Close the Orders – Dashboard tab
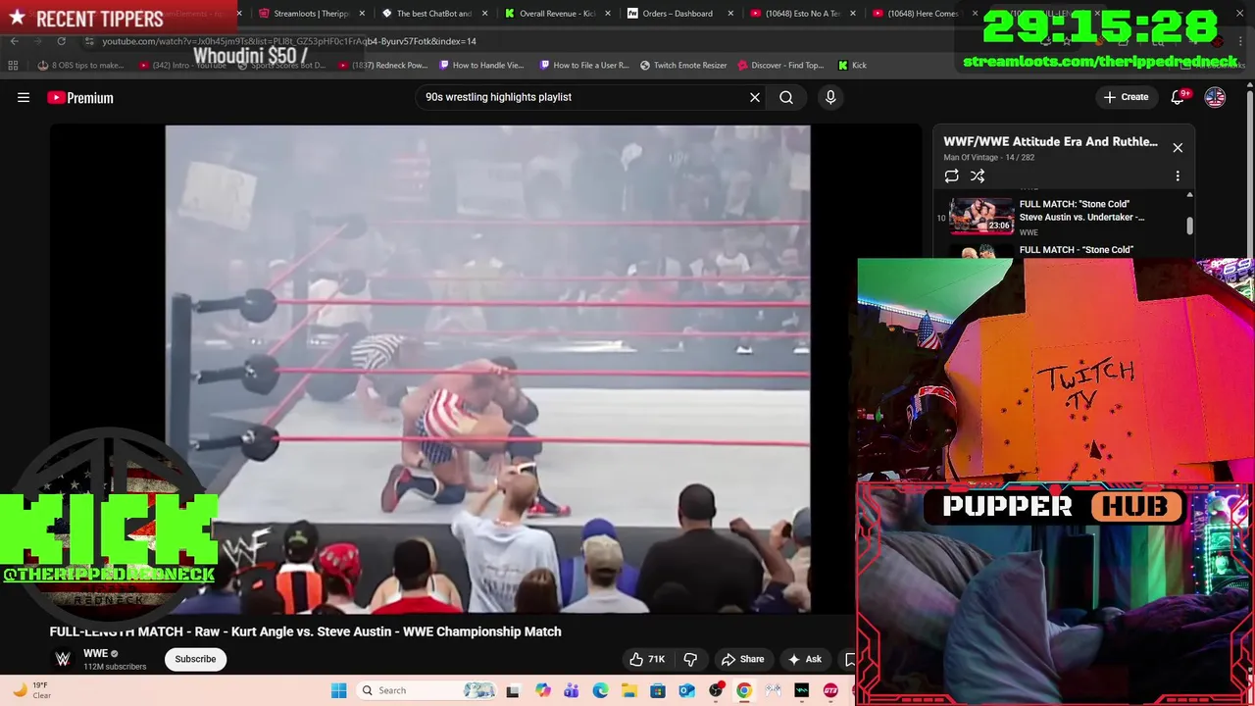Image resolution: width=1255 pixels, height=706 pixels. [x=729, y=14]
